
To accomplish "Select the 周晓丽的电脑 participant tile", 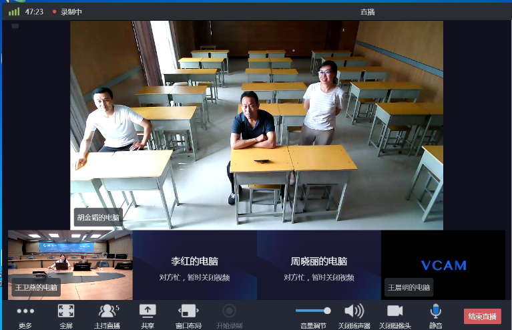I will [x=318, y=265].
